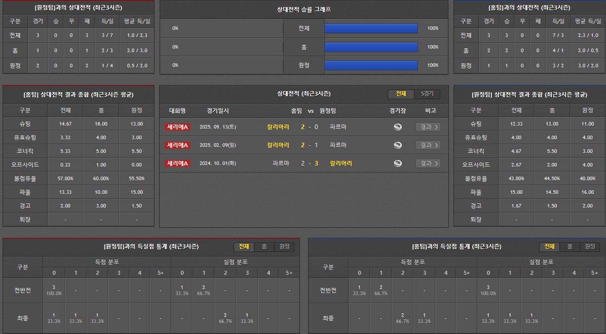
Task: Select 전체 tab in head-to-head list
Action: [401, 94]
